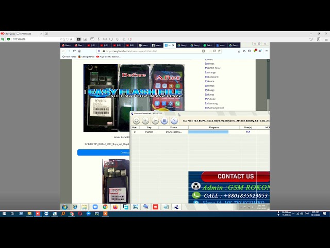The height and width of the screenshot is (248, 330).
Task: Bookmark this page with the star icon
Action: point(219,51)
